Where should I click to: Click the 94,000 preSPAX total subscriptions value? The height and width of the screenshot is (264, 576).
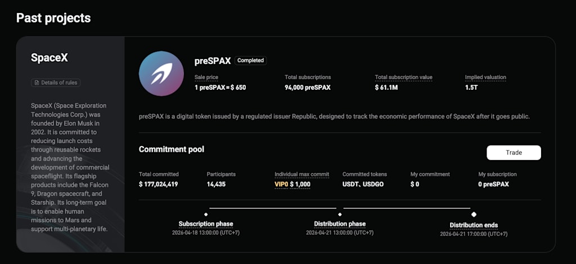(308, 88)
